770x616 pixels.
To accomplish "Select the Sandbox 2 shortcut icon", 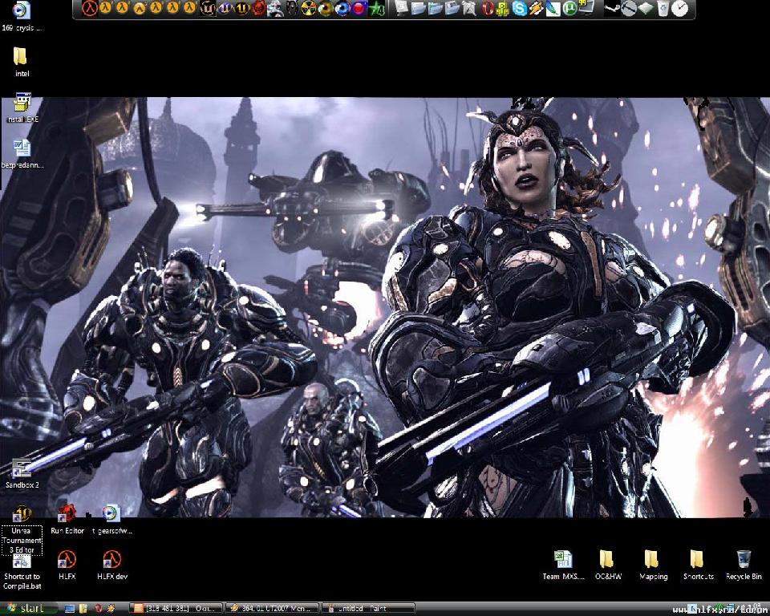I will (x=22, y=473).
